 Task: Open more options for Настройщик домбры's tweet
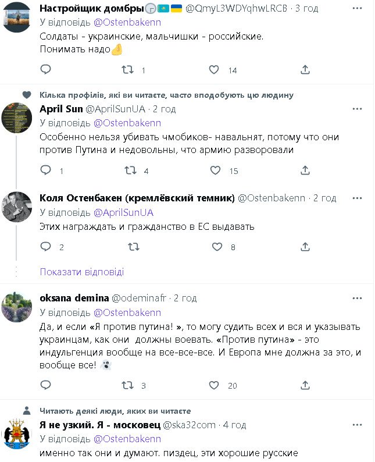(356, 9)
